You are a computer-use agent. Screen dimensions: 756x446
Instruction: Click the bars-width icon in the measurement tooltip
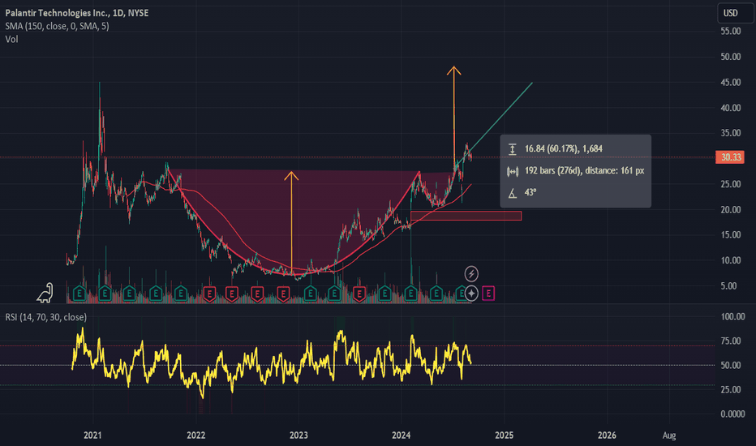(x=513, y=170)
